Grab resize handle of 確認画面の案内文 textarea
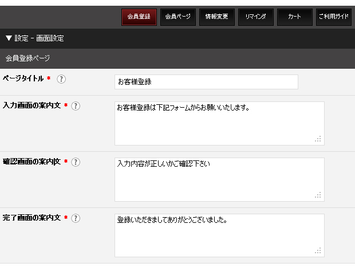 click(x=318, y=195)
